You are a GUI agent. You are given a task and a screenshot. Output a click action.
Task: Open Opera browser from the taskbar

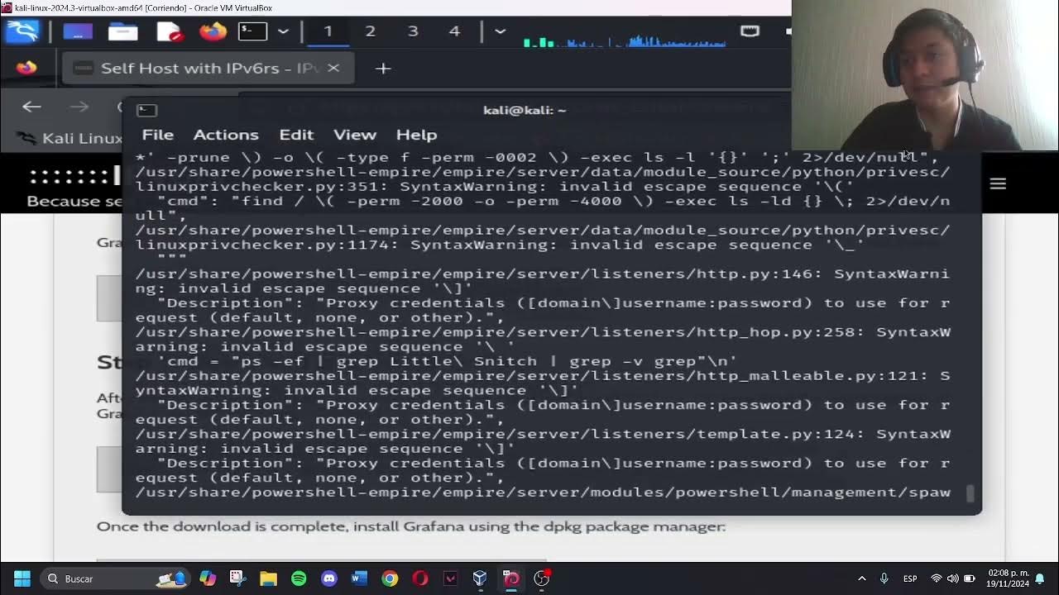click(420, 578)
